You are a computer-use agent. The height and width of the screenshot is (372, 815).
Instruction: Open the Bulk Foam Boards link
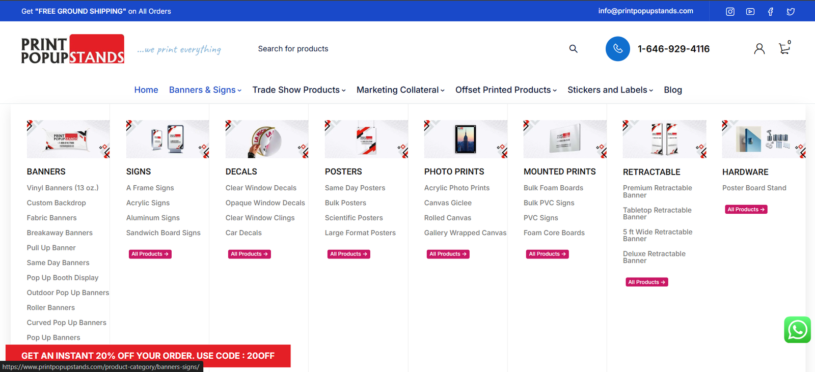553,188
